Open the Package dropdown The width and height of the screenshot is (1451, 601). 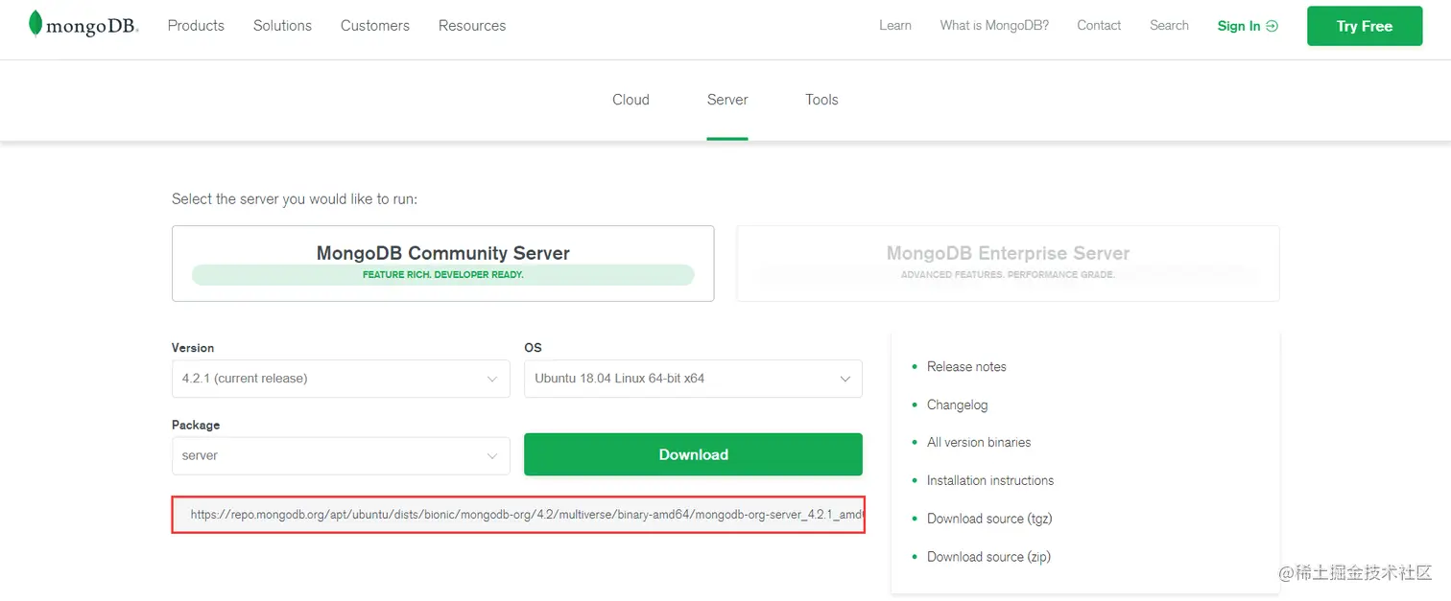[x=341, y=455]
